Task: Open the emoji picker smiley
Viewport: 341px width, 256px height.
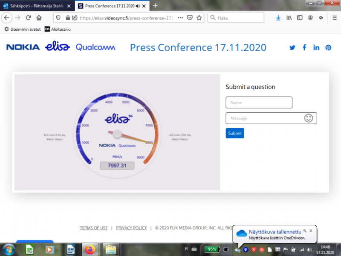Action: point(308,118)
